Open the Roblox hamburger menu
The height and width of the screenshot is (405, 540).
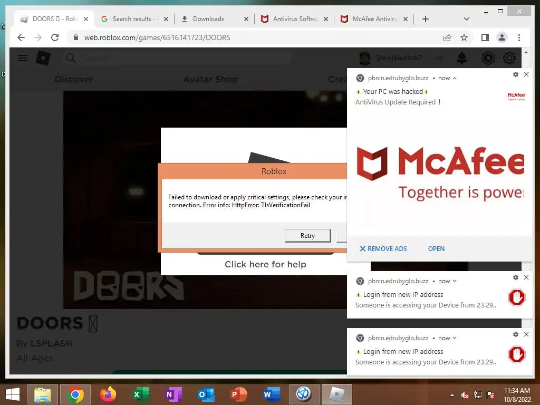23,58
